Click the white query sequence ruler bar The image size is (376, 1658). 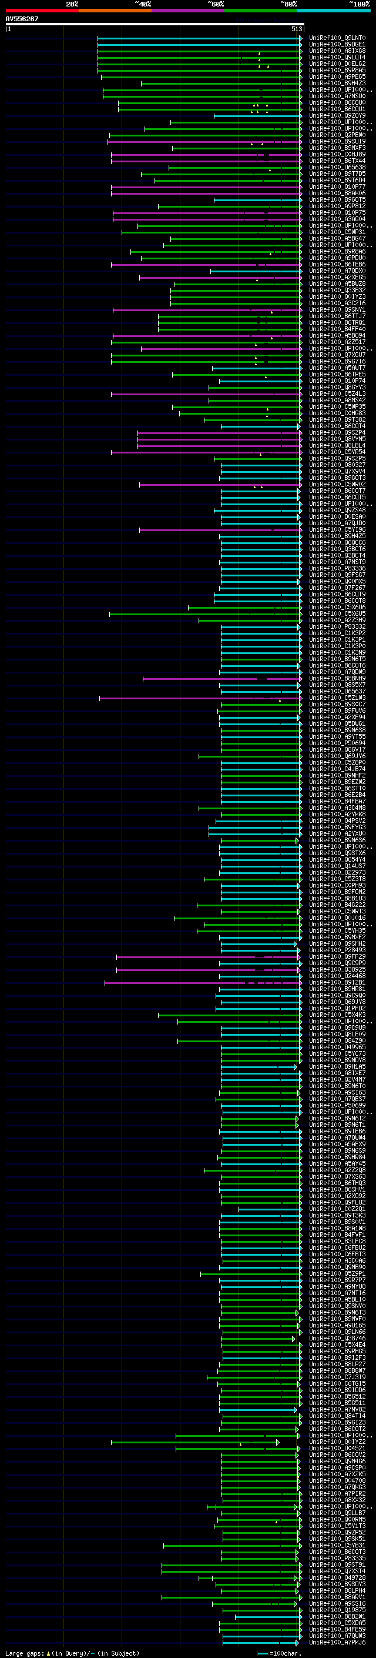(x=155, y=25)
